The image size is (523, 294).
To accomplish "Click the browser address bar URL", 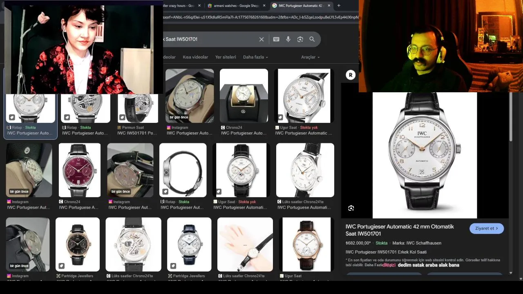I will pyautogui.click(x=261, y=17).
